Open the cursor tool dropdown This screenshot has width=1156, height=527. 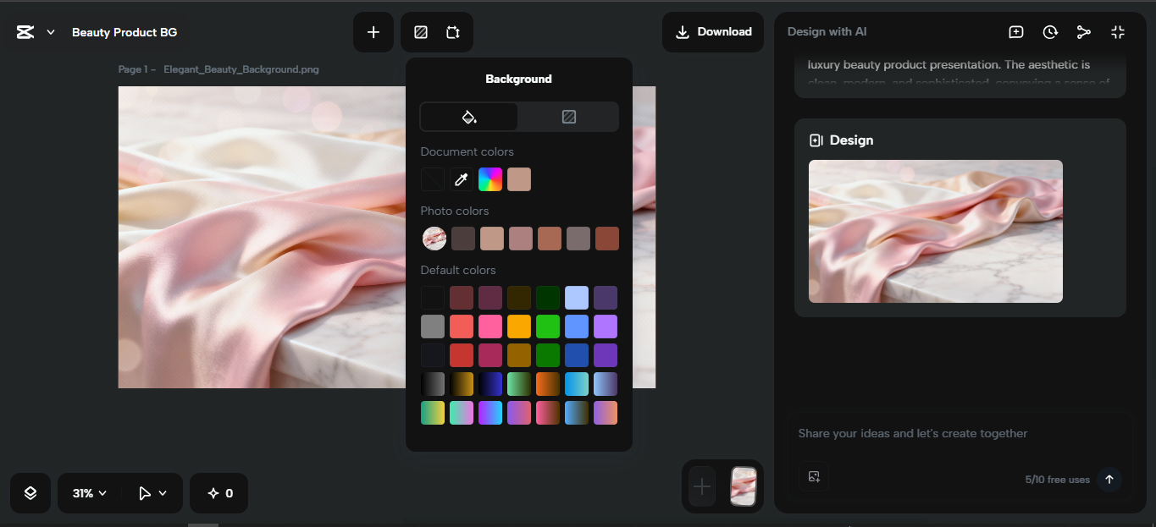point(151,492)
